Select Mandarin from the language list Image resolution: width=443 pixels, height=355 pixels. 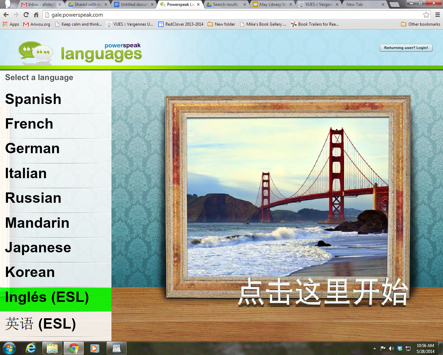[56, 223]
